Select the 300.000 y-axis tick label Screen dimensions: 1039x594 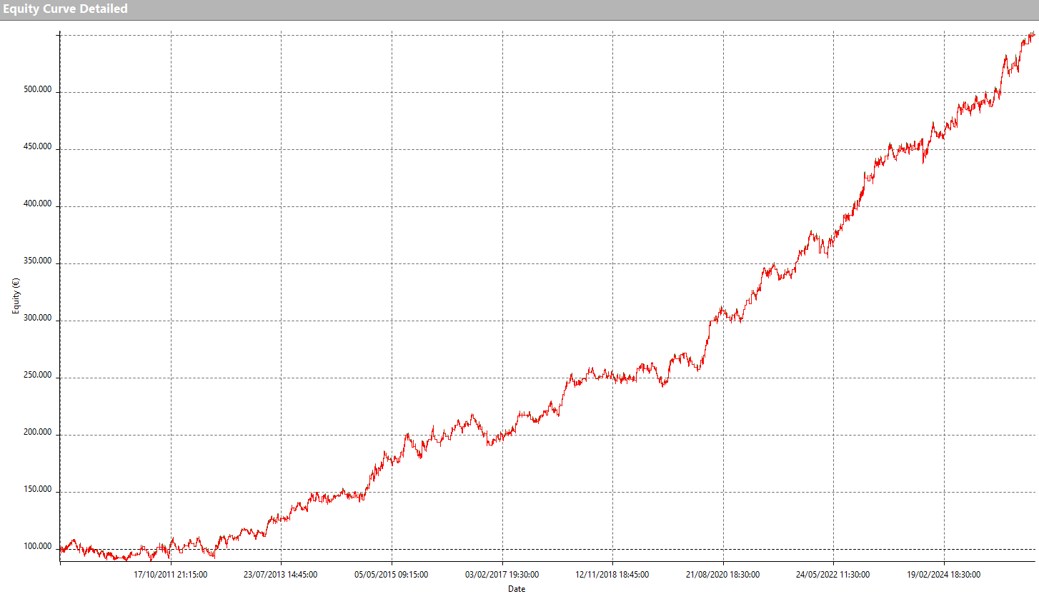[x=38, y=319]
